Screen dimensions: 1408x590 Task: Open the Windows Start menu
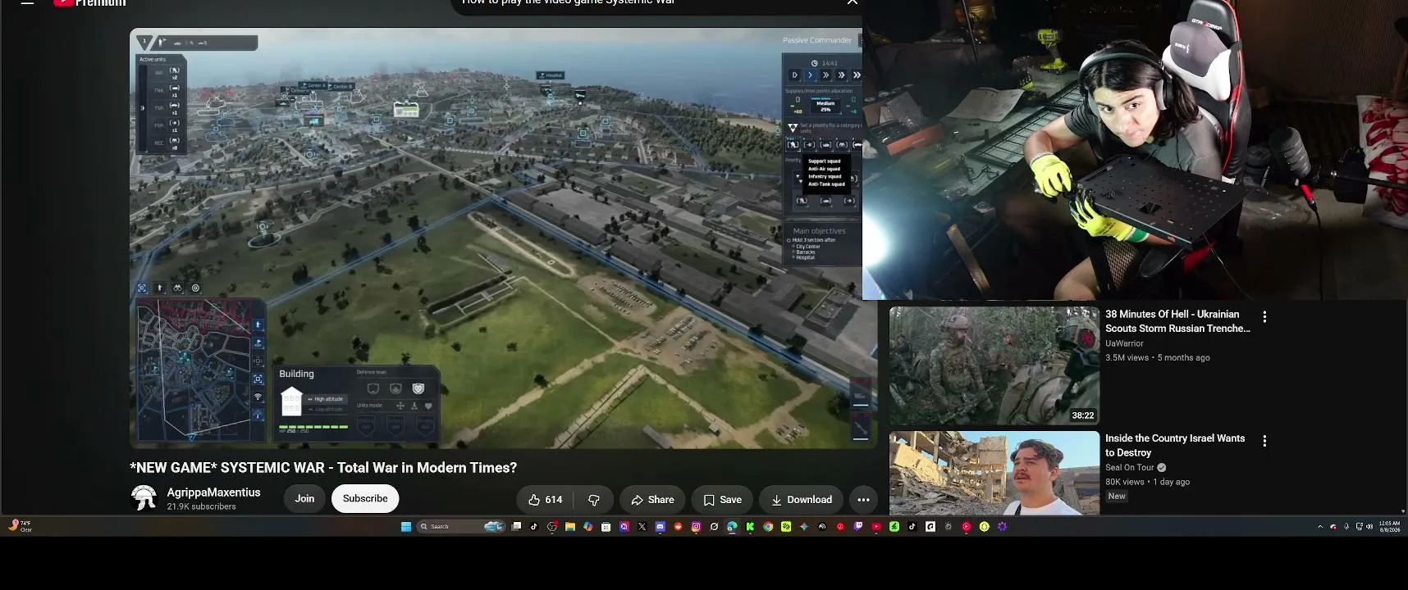(x=405, y=527)
